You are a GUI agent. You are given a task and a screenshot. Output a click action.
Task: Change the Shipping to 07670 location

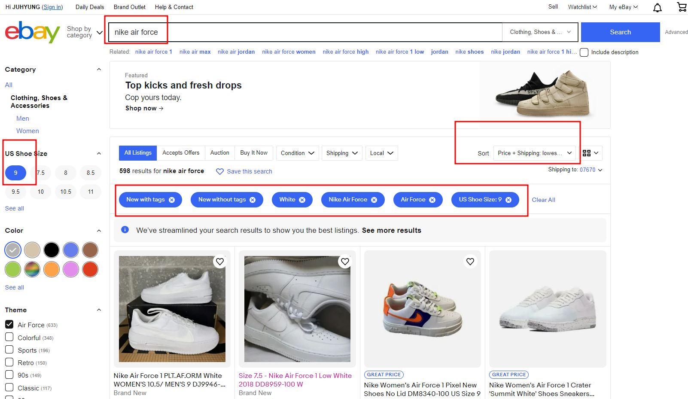(x=591, y=170)
